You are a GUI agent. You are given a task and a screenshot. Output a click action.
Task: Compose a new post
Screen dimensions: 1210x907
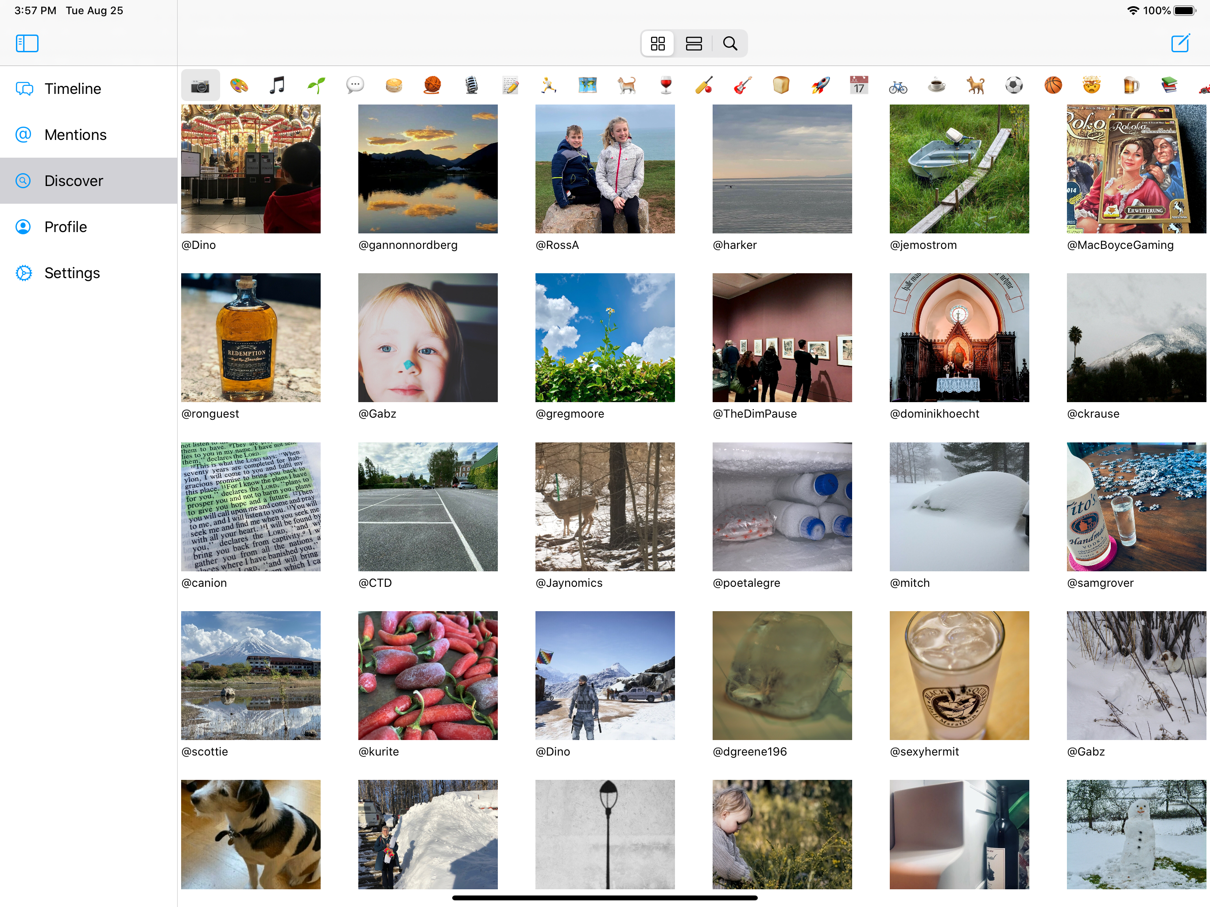click(1180, 43)
